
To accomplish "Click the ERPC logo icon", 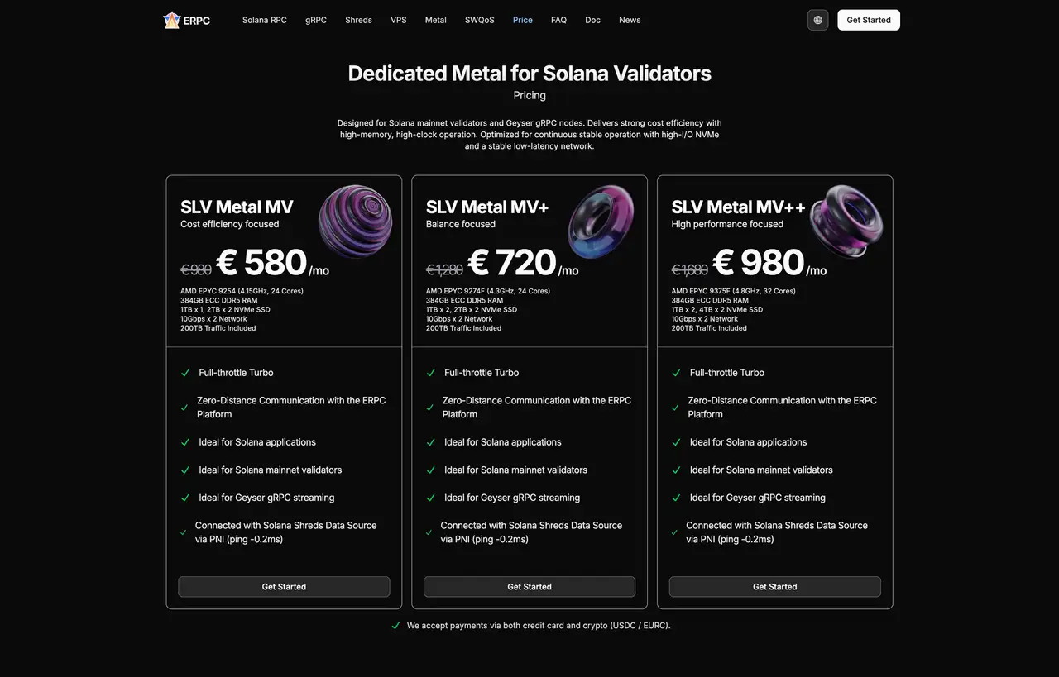I will [171, 20].
